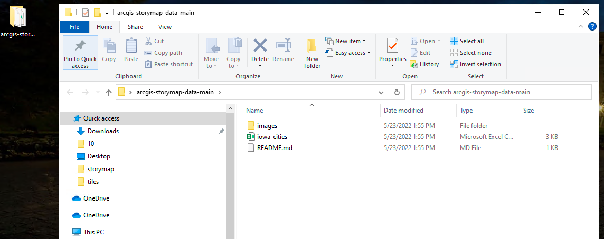The image size is (604, 239).
Task: Click the red Delete icon
Action: (x=260, y=45)
